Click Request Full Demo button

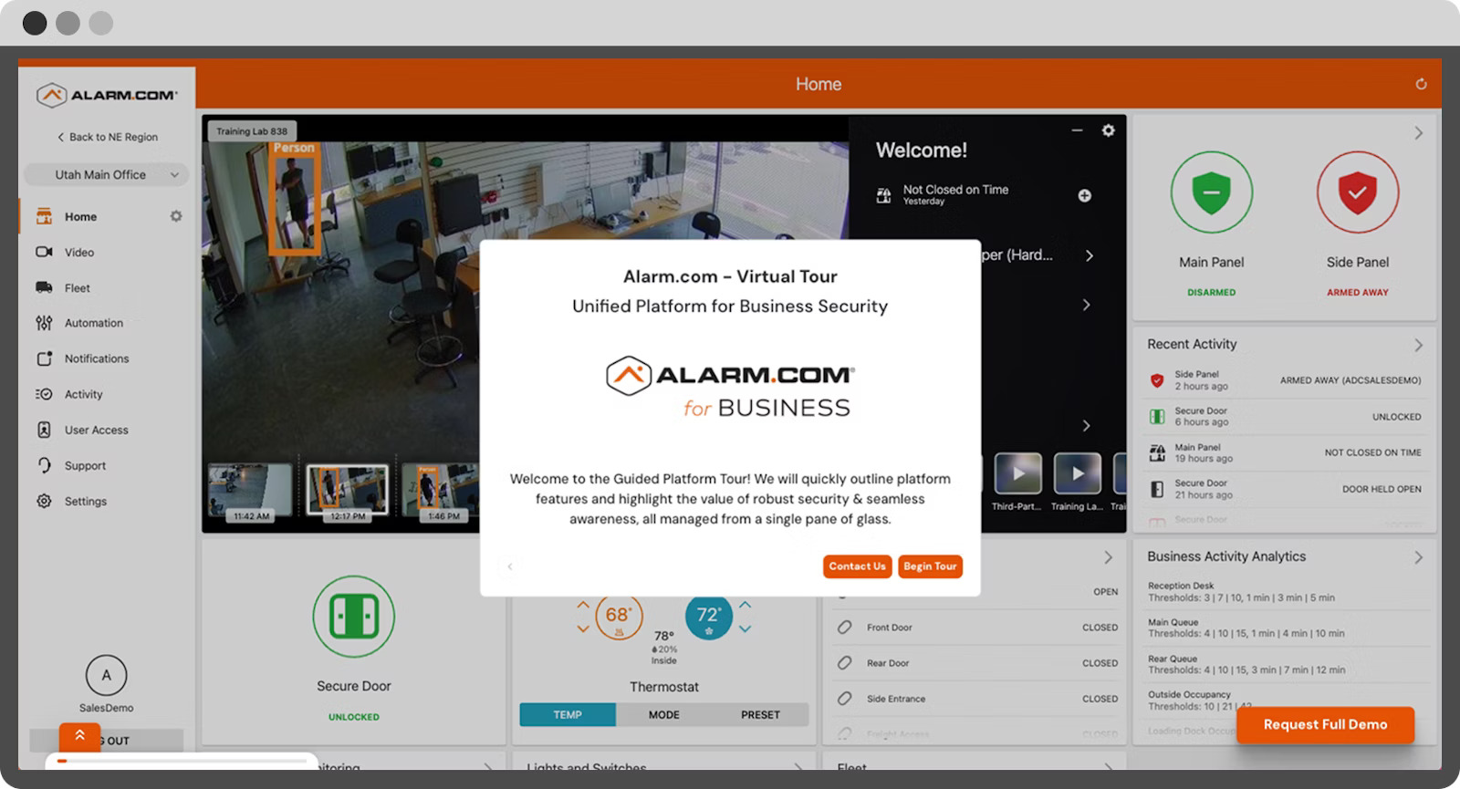click(x=1325, y=724)
